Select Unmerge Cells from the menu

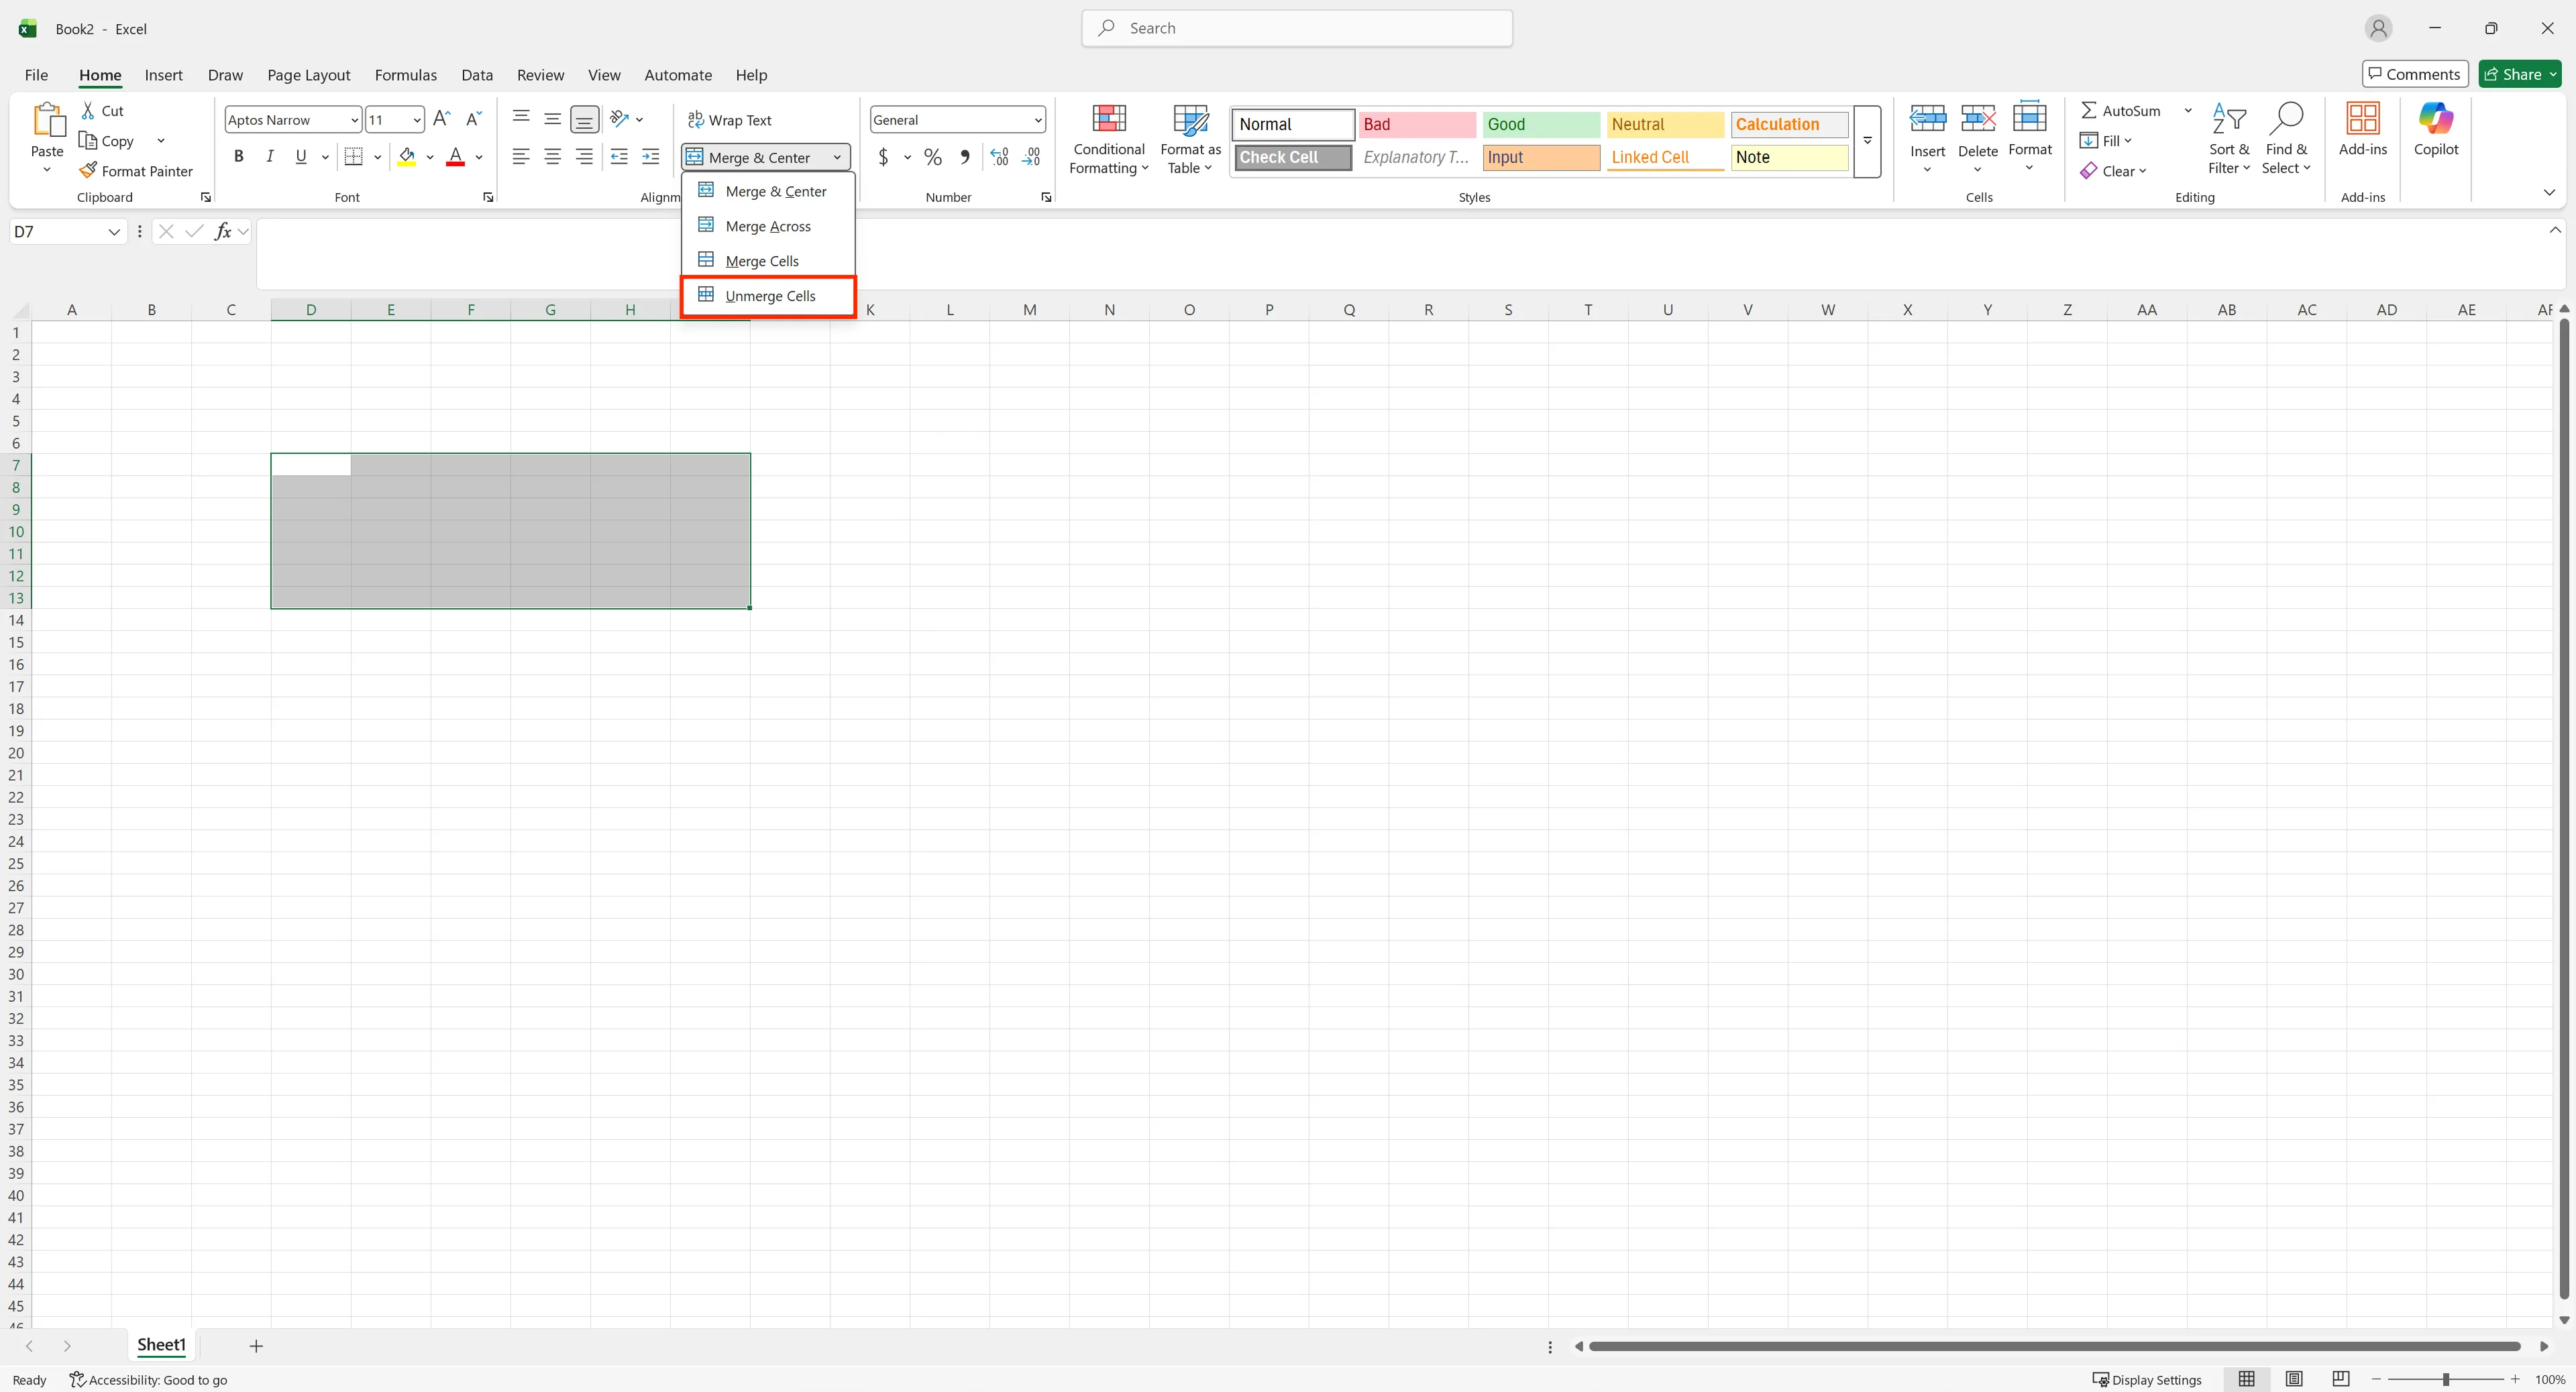click(x=769, y=296)
